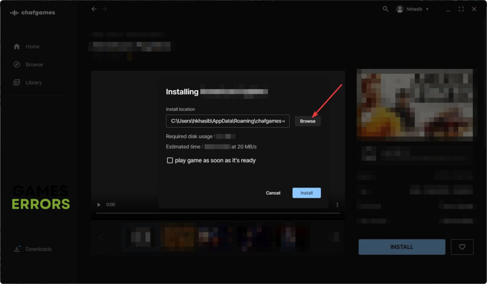Click the Downloads tray icon
Image resolution: width=487 pixels, height=284 pixels.
coord(17,249)
